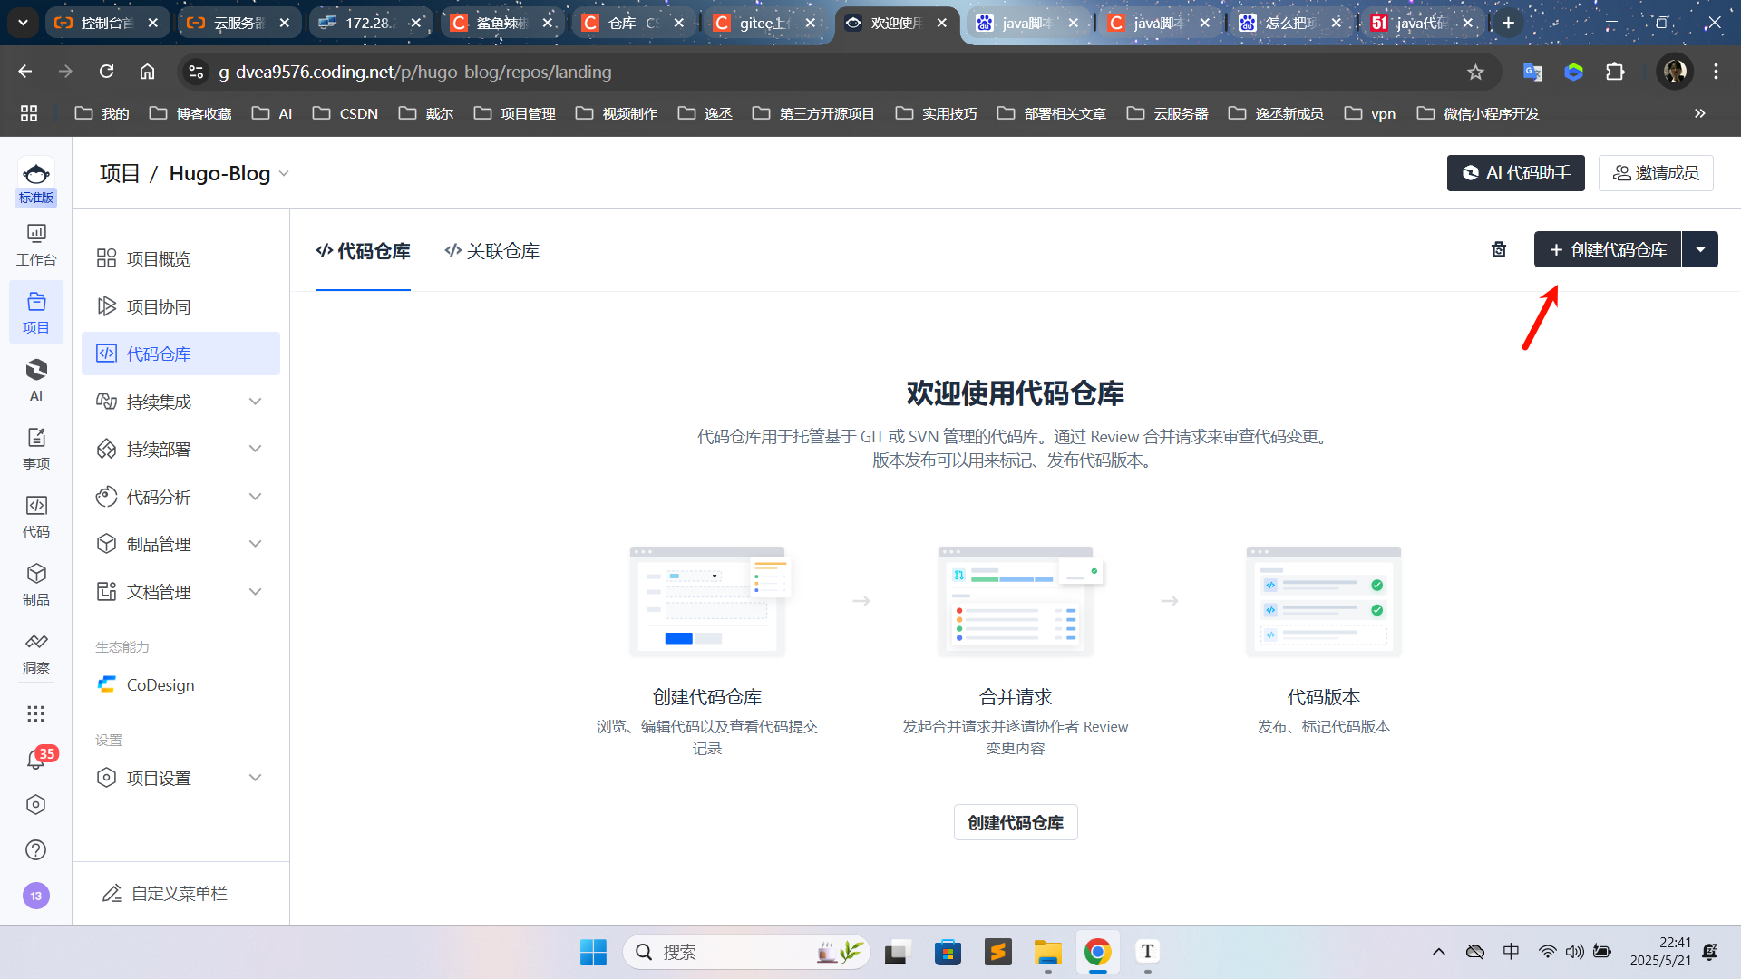Image resolution: width=1741 pixels, height=979 pixels.
Task: Open dropdown arrow beside 创建代码仓库
Action: coord(1700,249)
